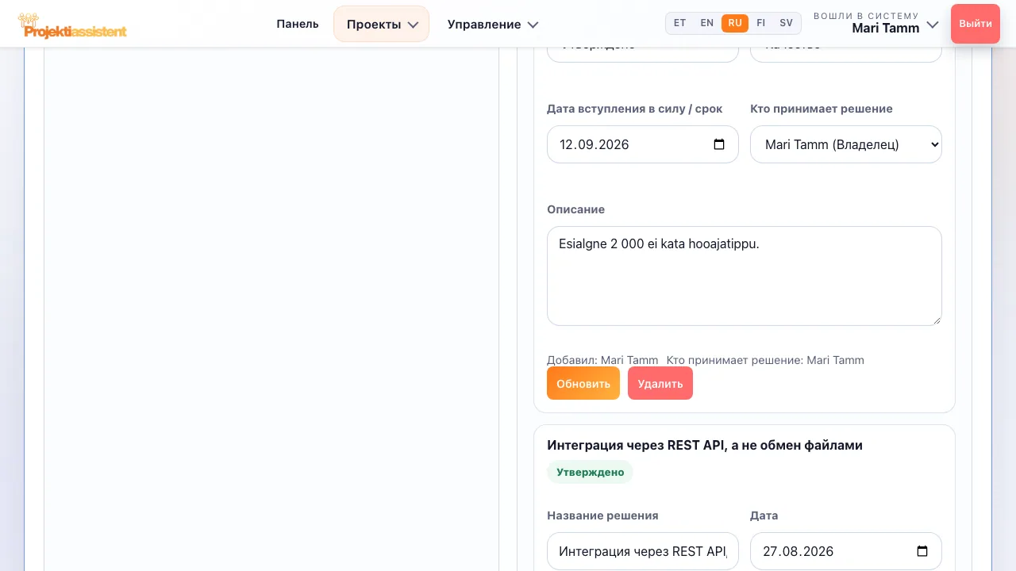
Task: Click into the Описание textarea
Action: pyautogui.click(x=745, y=276)
